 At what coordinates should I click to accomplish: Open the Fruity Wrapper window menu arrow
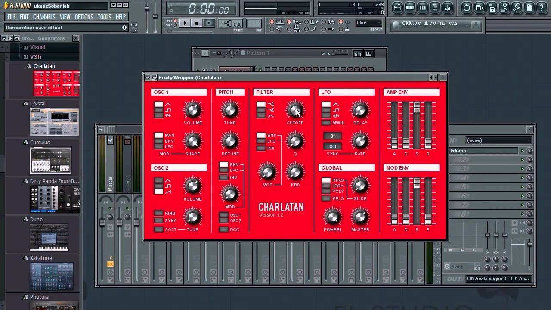[x=148, y=77]
